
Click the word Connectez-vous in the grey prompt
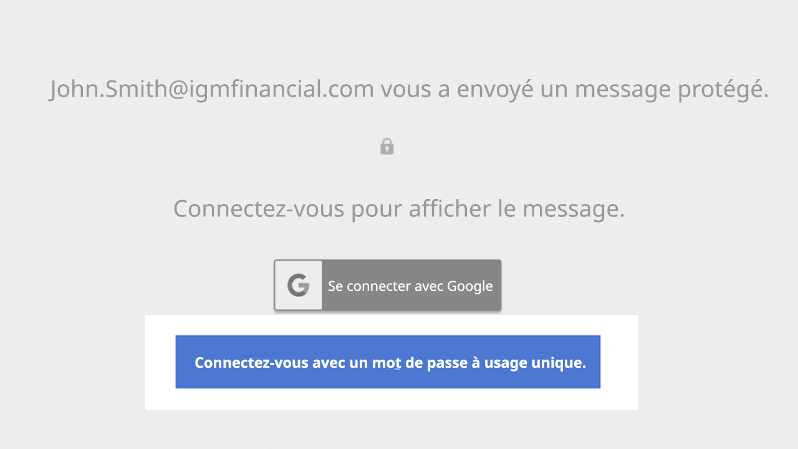(259, 208)
